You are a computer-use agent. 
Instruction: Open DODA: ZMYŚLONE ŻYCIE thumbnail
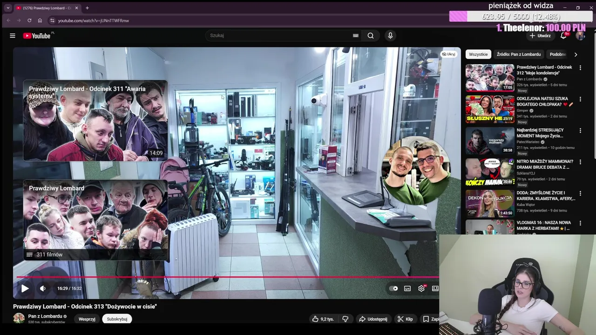[490, 203]
